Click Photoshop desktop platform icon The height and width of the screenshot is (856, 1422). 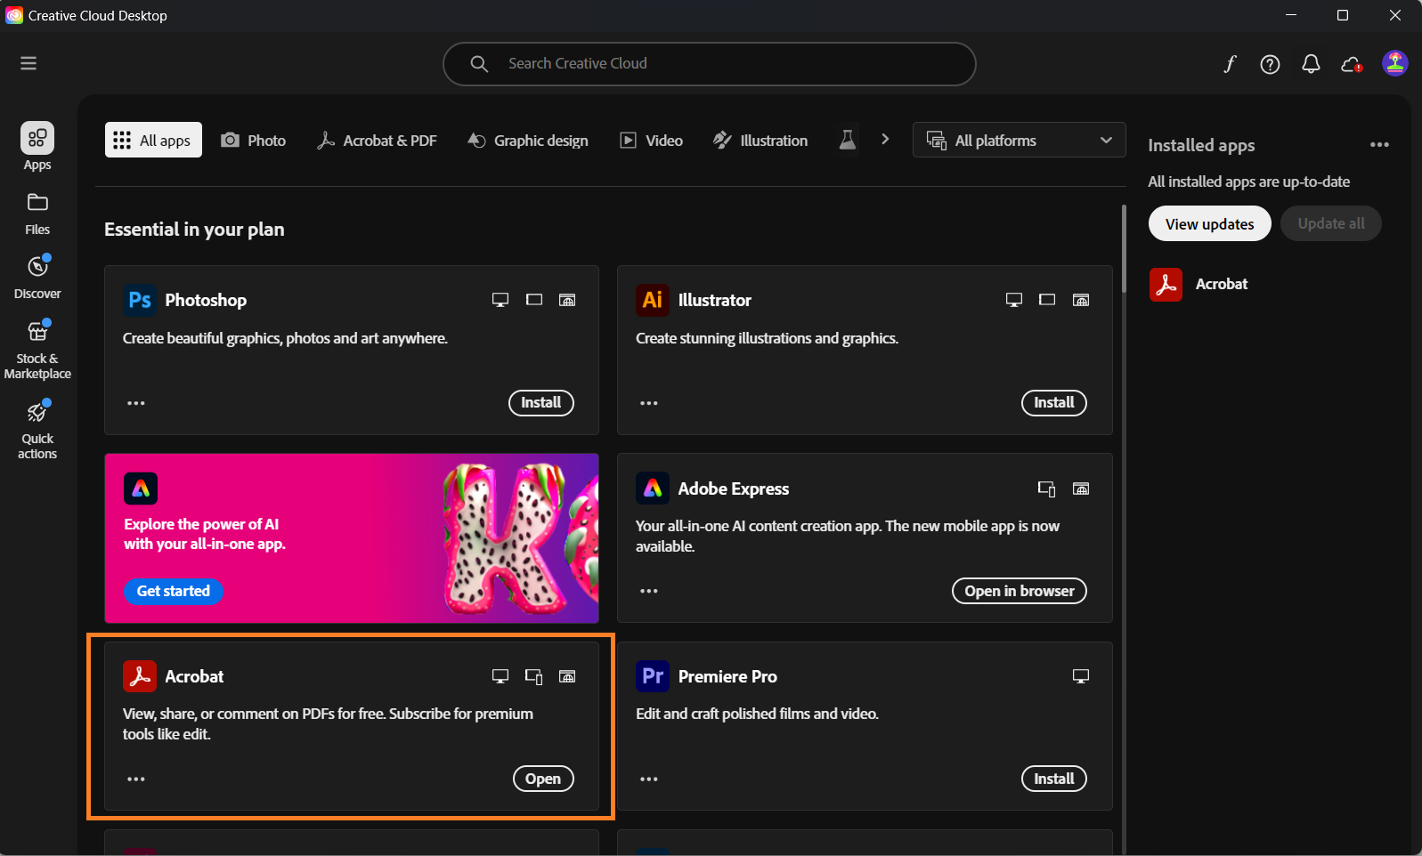[x=500, y=300]
